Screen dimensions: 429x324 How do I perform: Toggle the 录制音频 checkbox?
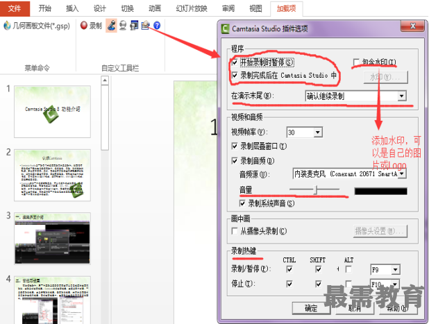click(x=235, y=160)
